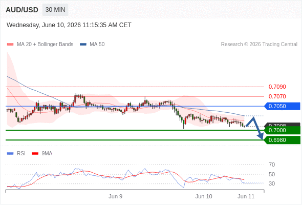Toggle the MA 50 legend label
This screenshot has width=302, height=205.
click(x=97, y=45)
